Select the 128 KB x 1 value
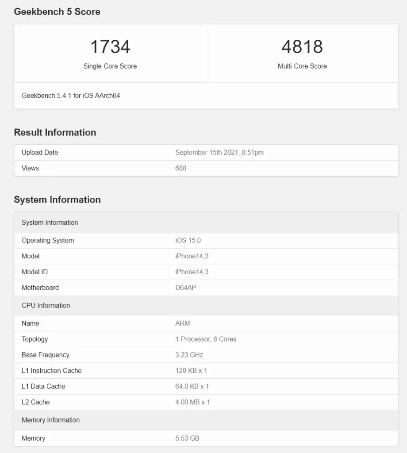Image resolution: width=407 pixels, height=453 pixels. (191, 371)
